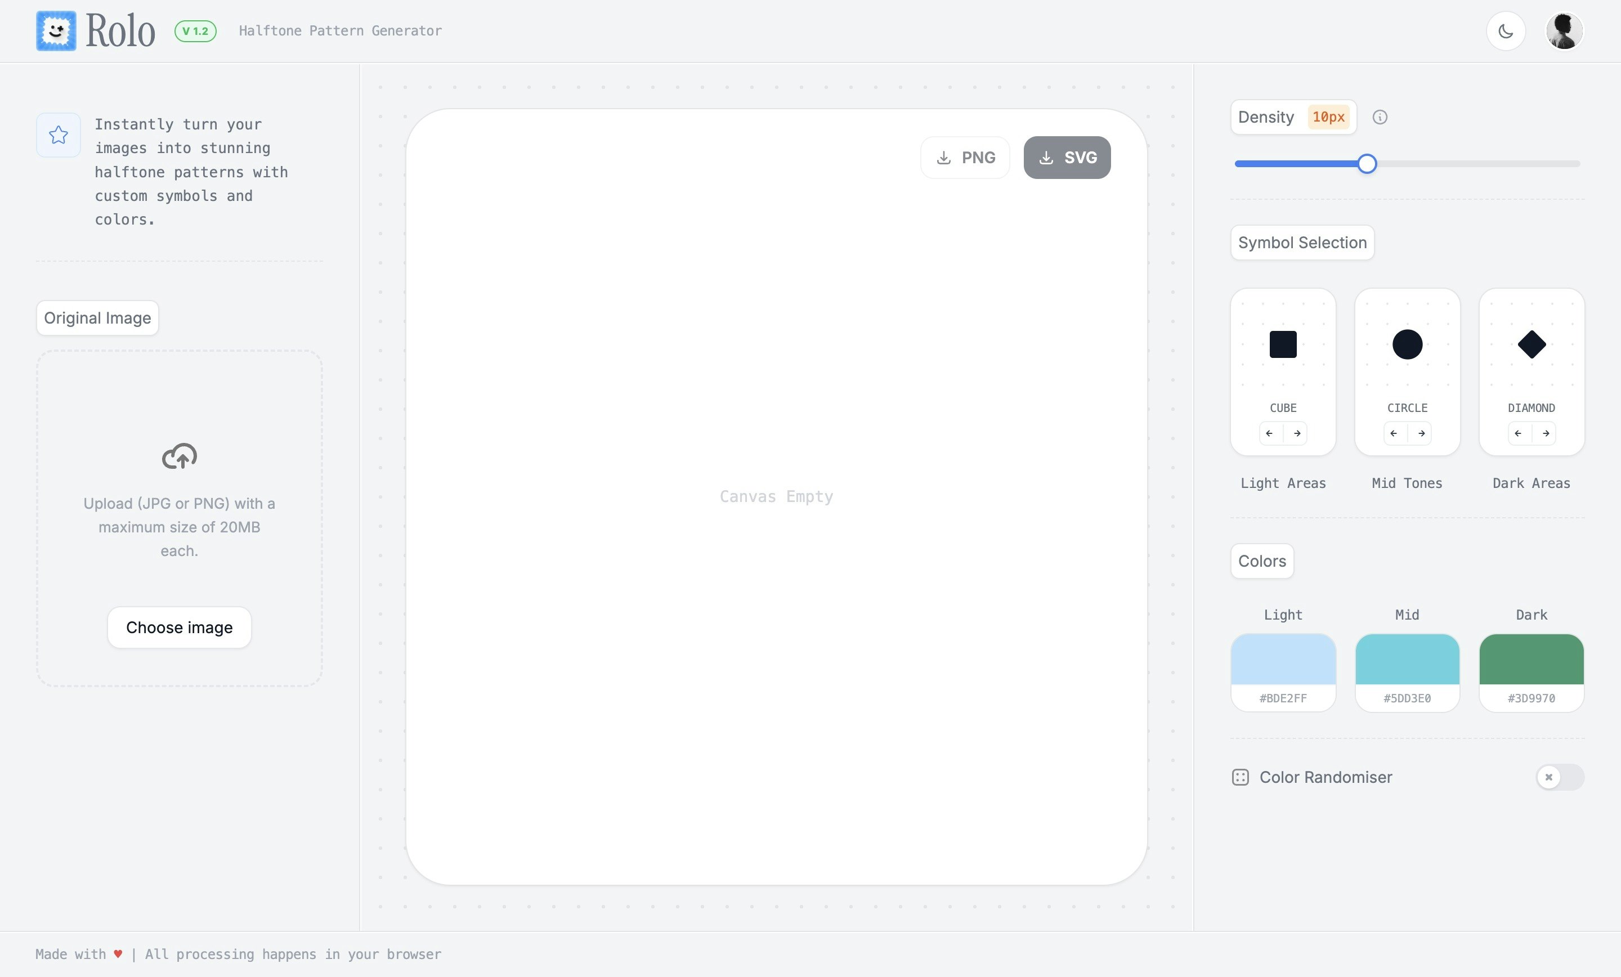
Task: Click the upload cloud icon
Action: [178, 456]
